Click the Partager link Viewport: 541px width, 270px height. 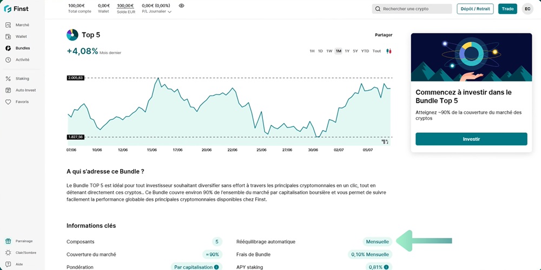point(384,35)
